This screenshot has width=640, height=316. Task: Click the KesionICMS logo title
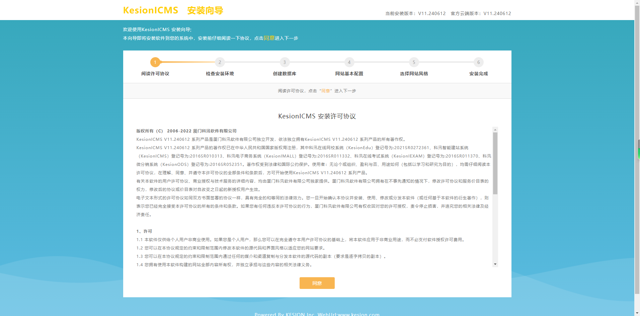tap(151, 10)
